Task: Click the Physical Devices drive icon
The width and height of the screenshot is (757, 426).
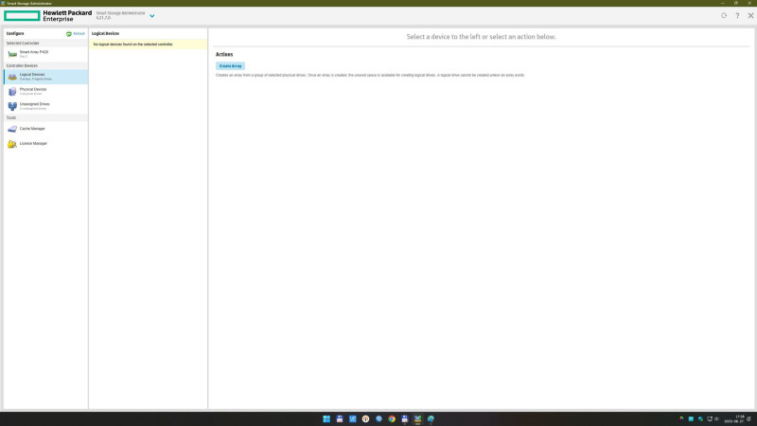Action: tap(12, 91)
